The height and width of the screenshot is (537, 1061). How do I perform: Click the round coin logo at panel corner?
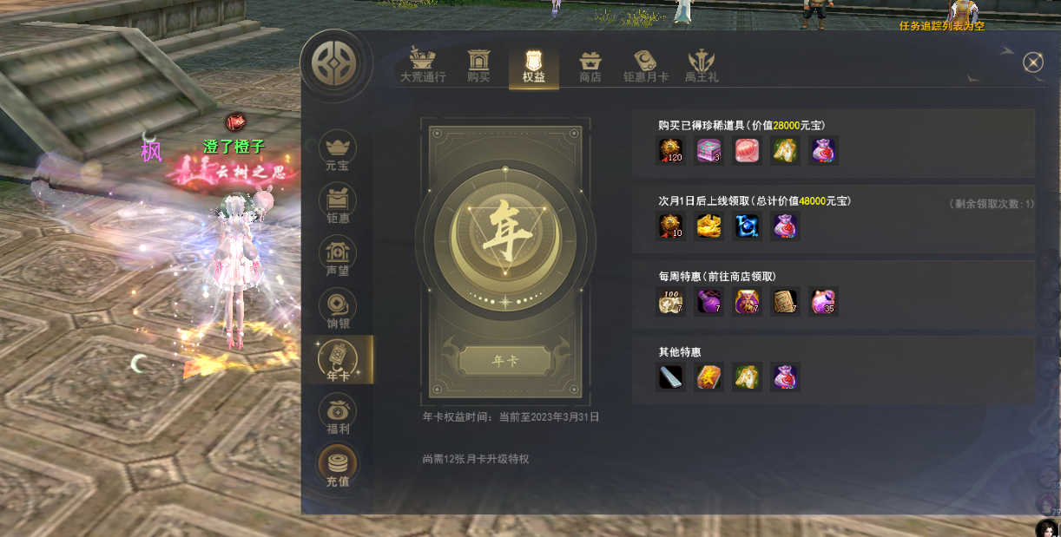(x=337, y=67)
